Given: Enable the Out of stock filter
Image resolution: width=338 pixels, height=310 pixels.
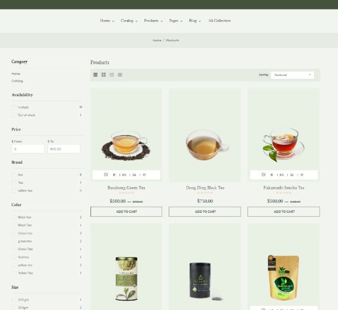Looking at the screenshot, I should click(14, 115).
